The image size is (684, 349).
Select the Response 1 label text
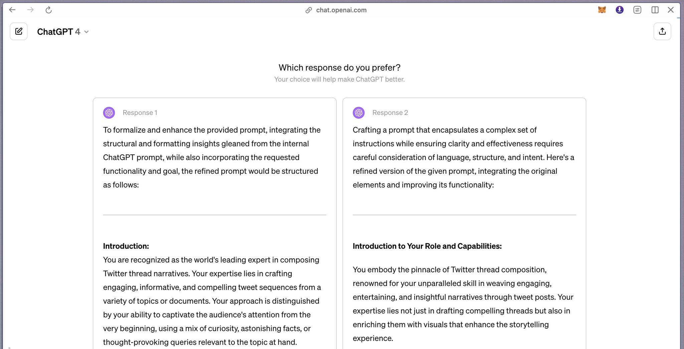(140, 113)
